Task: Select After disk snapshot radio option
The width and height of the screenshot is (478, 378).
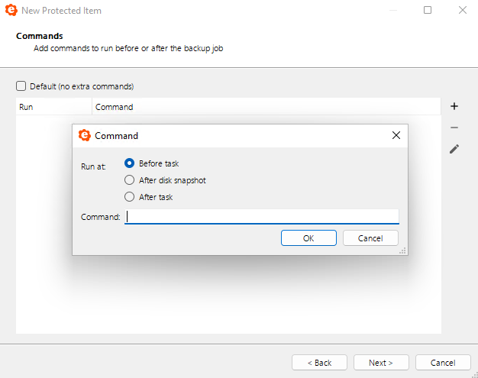Action: pos(129,180)
